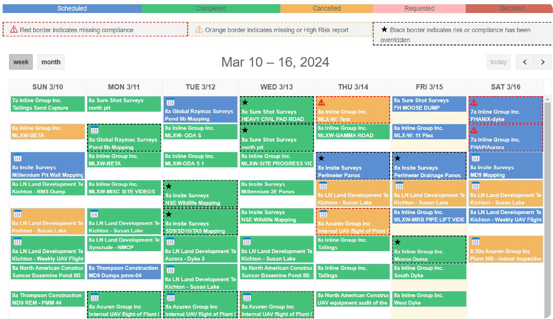Viewport: 553px width, 319px height.
Task: Open Saturday Kichton - Weekly UAV Flight event
Action: tap(506, 216)
